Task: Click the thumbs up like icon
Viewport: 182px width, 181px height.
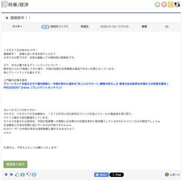Action: (x=17, y=175)
